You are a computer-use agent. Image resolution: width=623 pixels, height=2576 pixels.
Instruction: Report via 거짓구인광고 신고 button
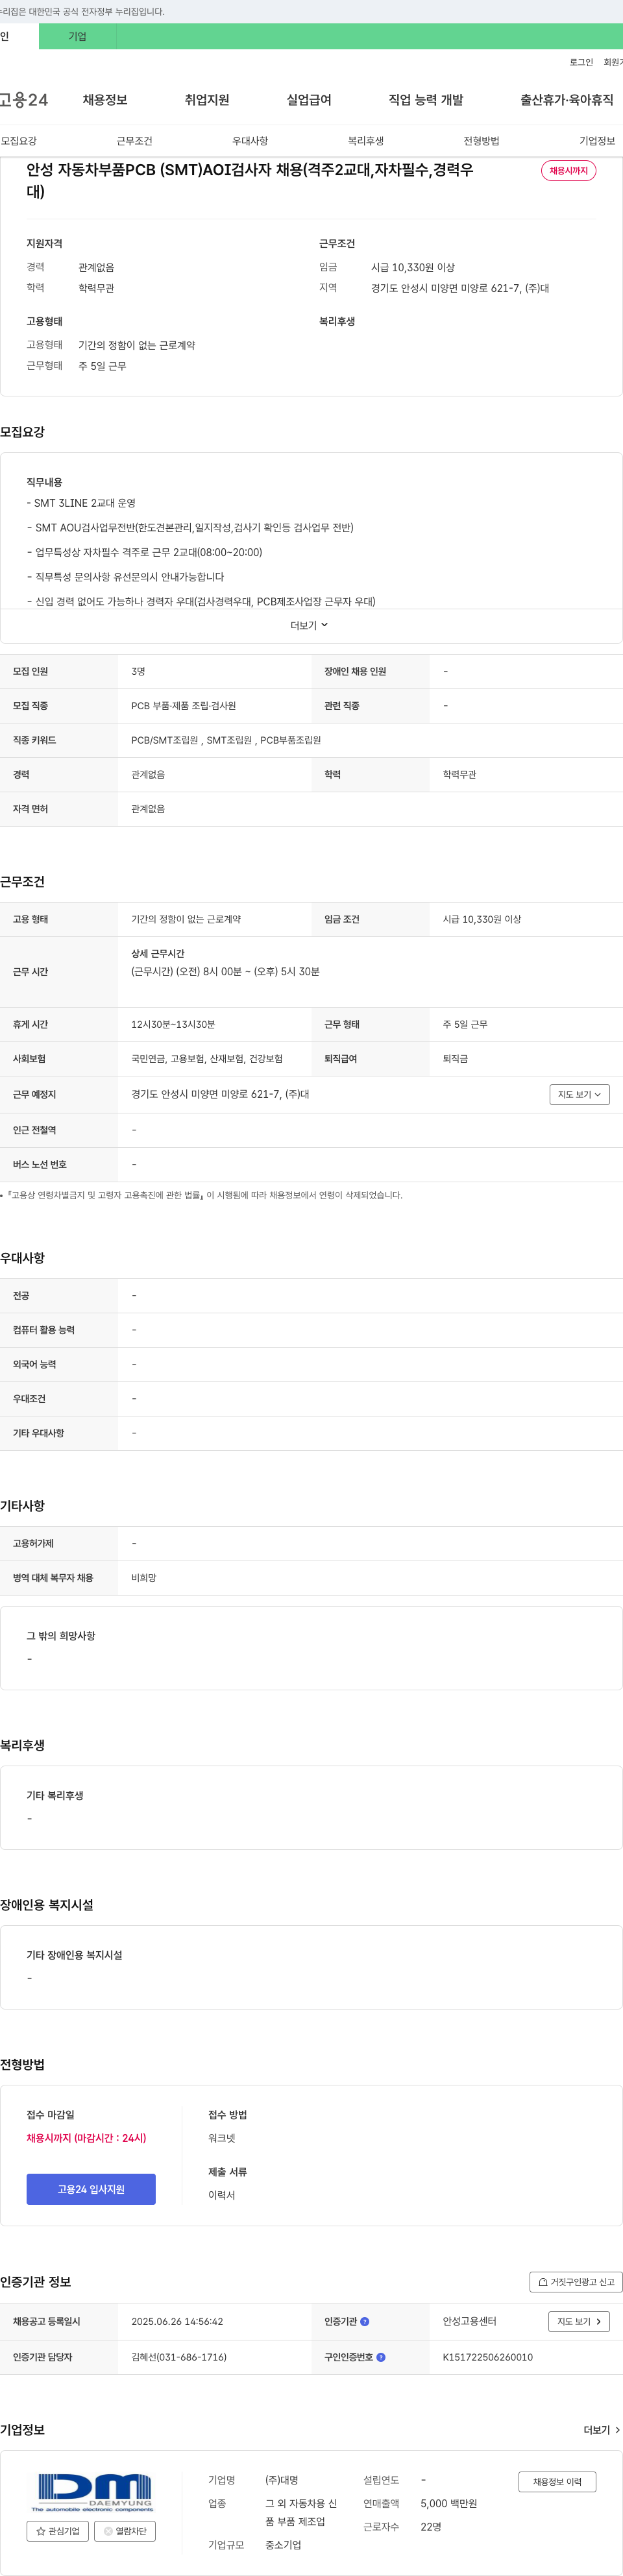click(576, 2282)
